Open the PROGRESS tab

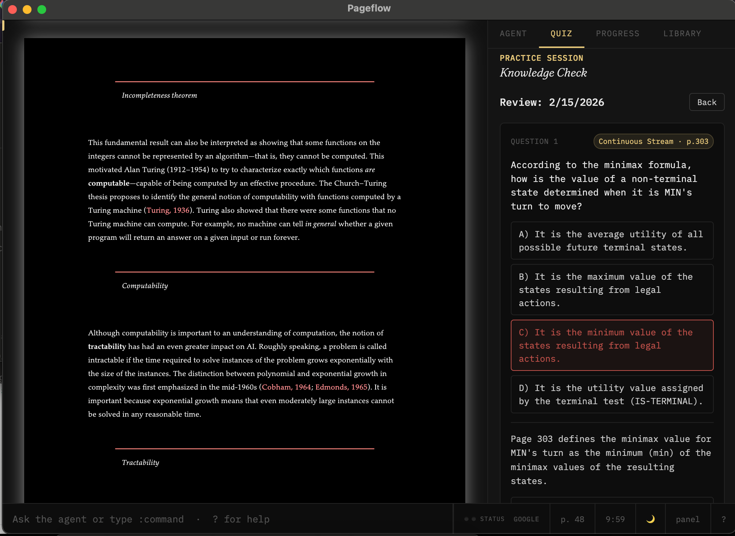pos(617,33)
